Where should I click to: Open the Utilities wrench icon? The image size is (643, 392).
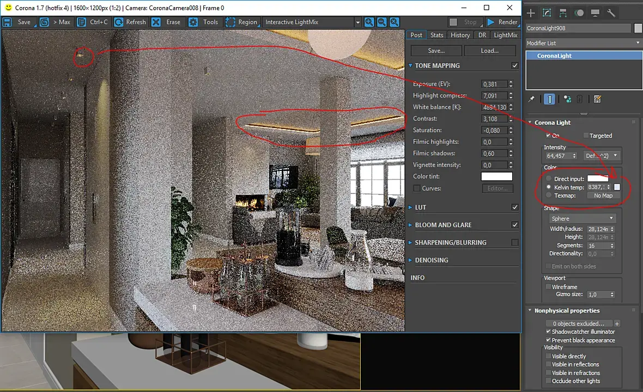pyautogui.click(x=611, y=13)
